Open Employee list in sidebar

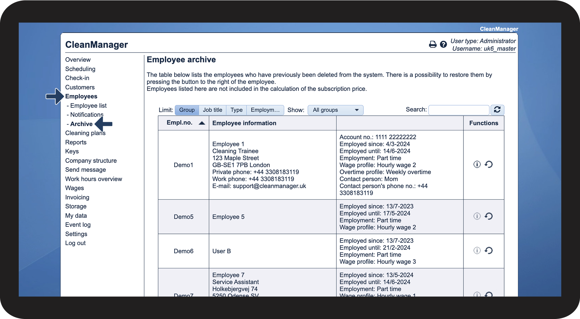pos(88,106)
